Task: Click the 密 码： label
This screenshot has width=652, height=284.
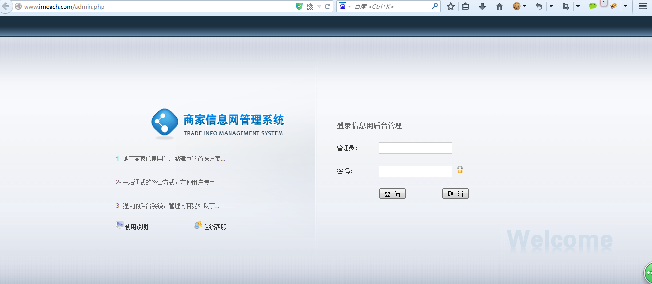Action: 345,171
